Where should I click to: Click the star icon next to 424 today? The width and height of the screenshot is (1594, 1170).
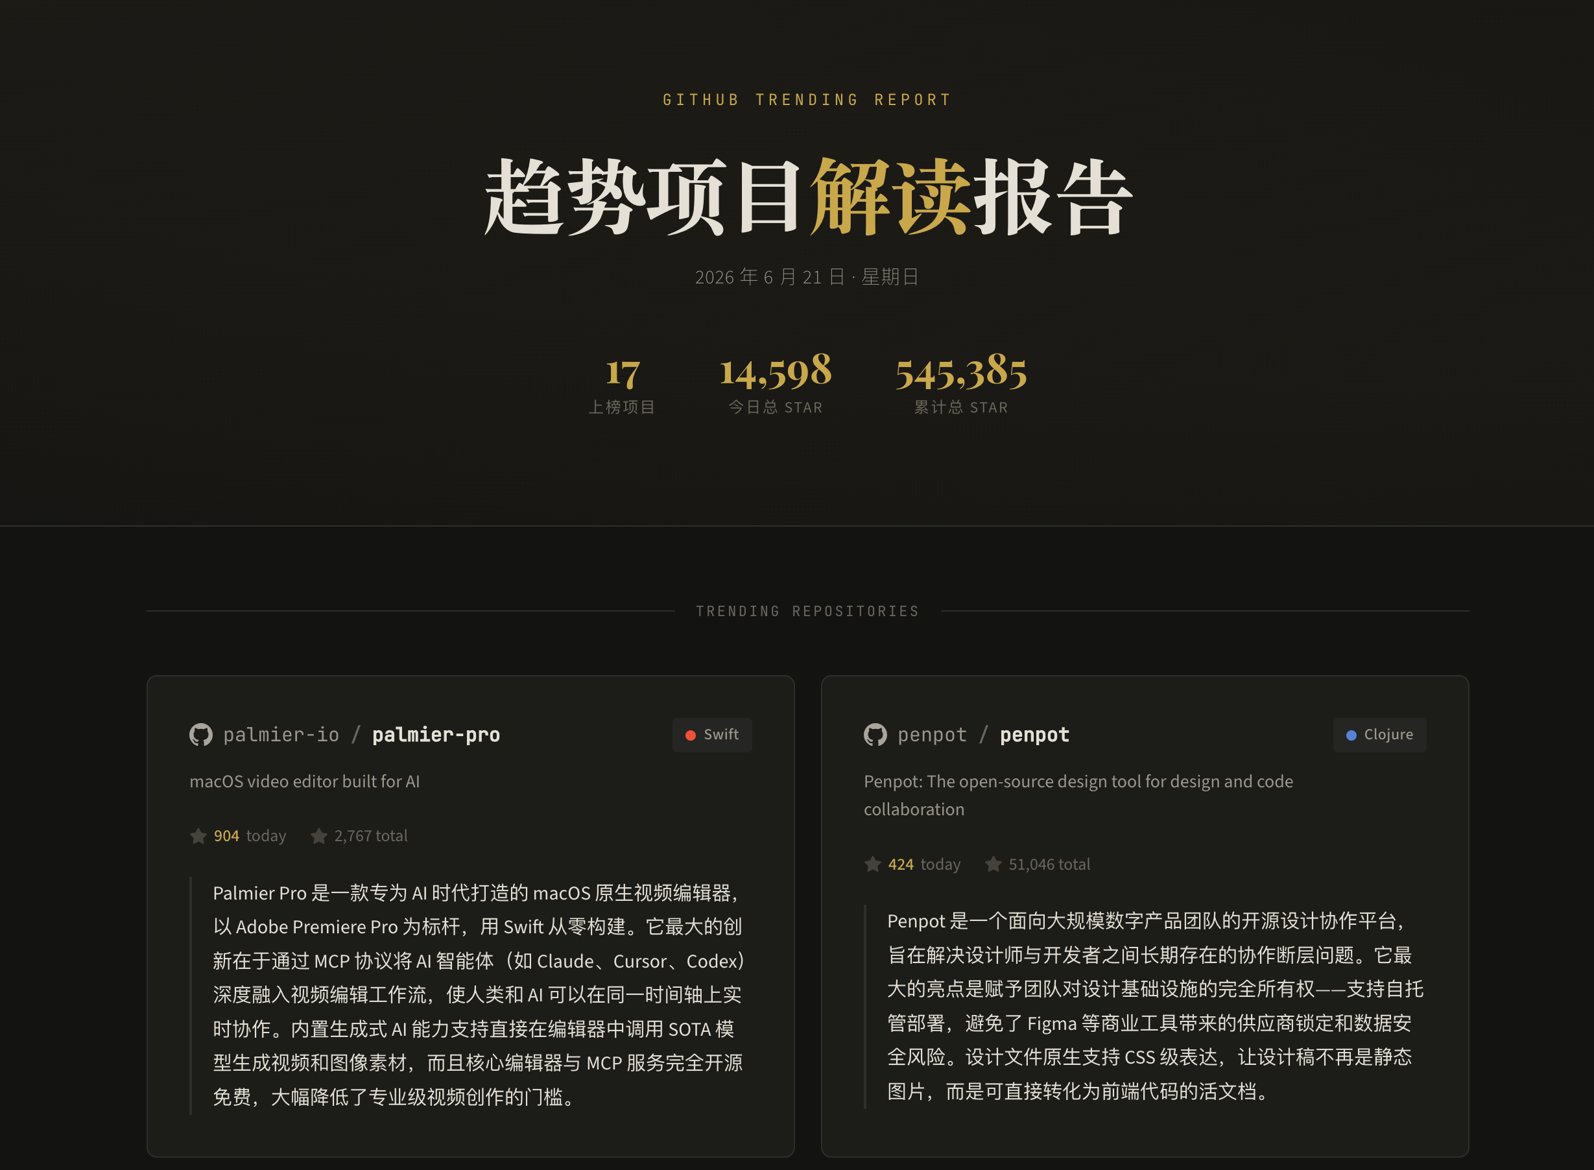coord(872,864)
